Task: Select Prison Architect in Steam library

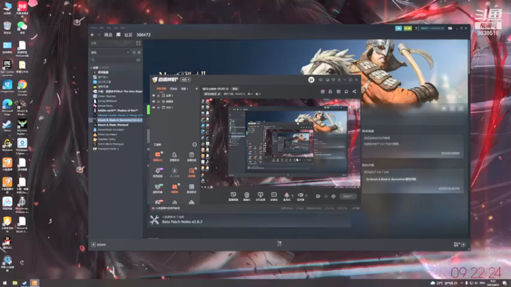Action: click(x=107, y=135)
